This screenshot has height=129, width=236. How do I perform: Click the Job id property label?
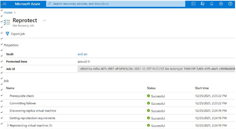click(10, 69)
